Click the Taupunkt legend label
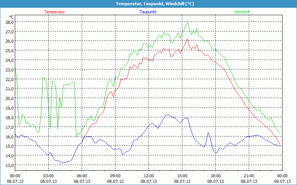Viewport: 297px width, 185px height. [148, 12]
